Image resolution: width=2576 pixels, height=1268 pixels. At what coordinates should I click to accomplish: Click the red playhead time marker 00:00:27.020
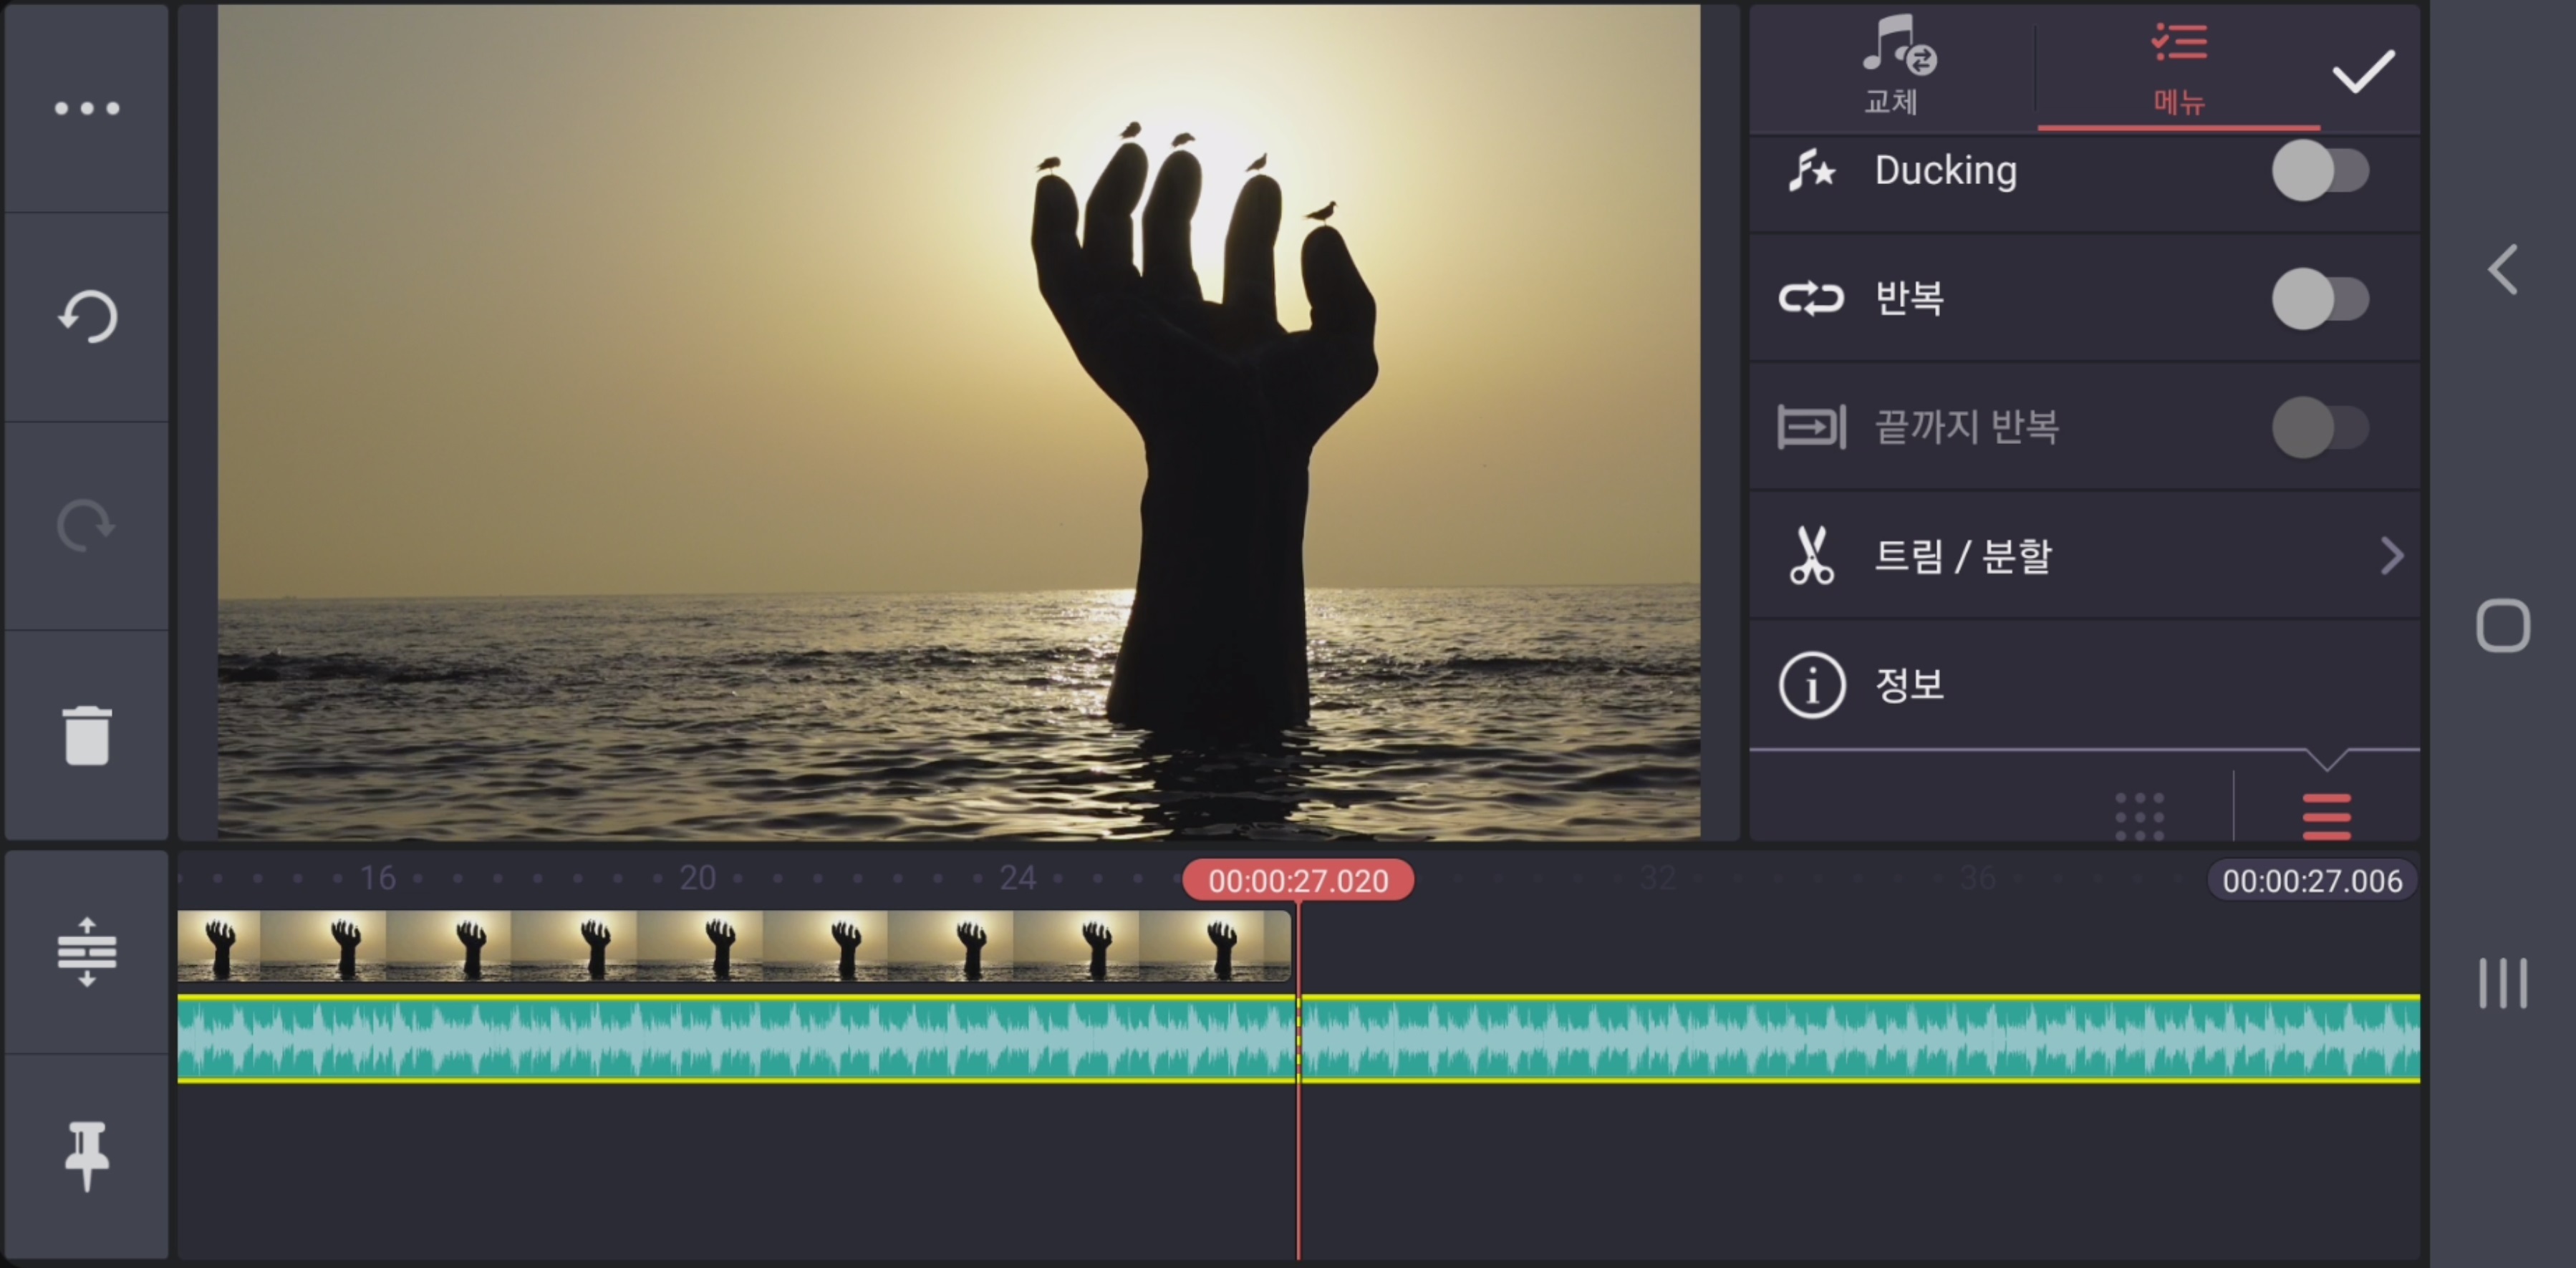tap(1298, 880)
